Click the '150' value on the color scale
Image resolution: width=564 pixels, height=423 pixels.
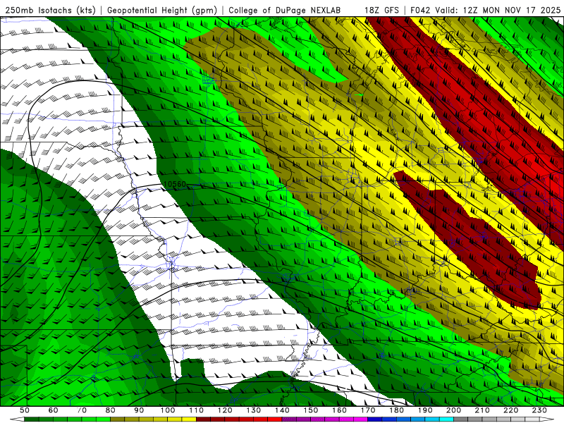point(310,410)
